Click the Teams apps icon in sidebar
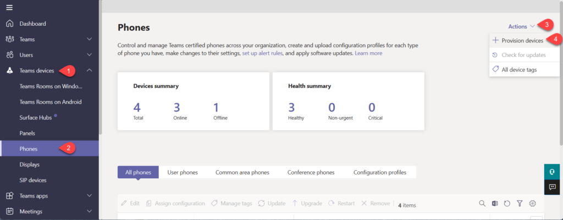This screenshot has height=220, width=563. (10, 196)
